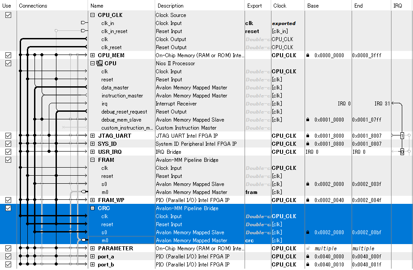This screenshot has height=270, width=413.
Task: Click the clk_in export connection endpoint
Action: 83,23
